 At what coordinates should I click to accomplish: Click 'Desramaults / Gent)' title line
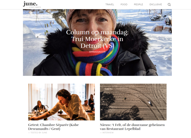point(44,129)
